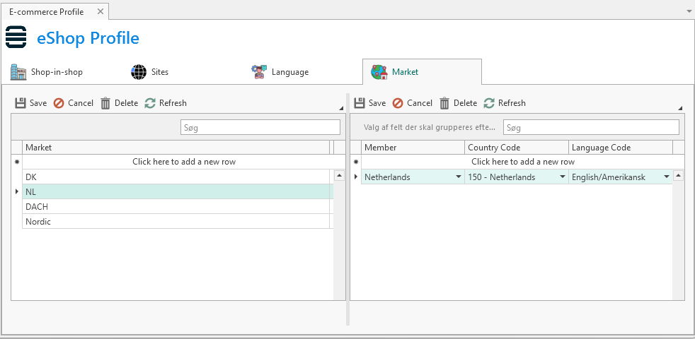Click the English/Amerikansk language cell text
The image size is (695, 339).
609,177
